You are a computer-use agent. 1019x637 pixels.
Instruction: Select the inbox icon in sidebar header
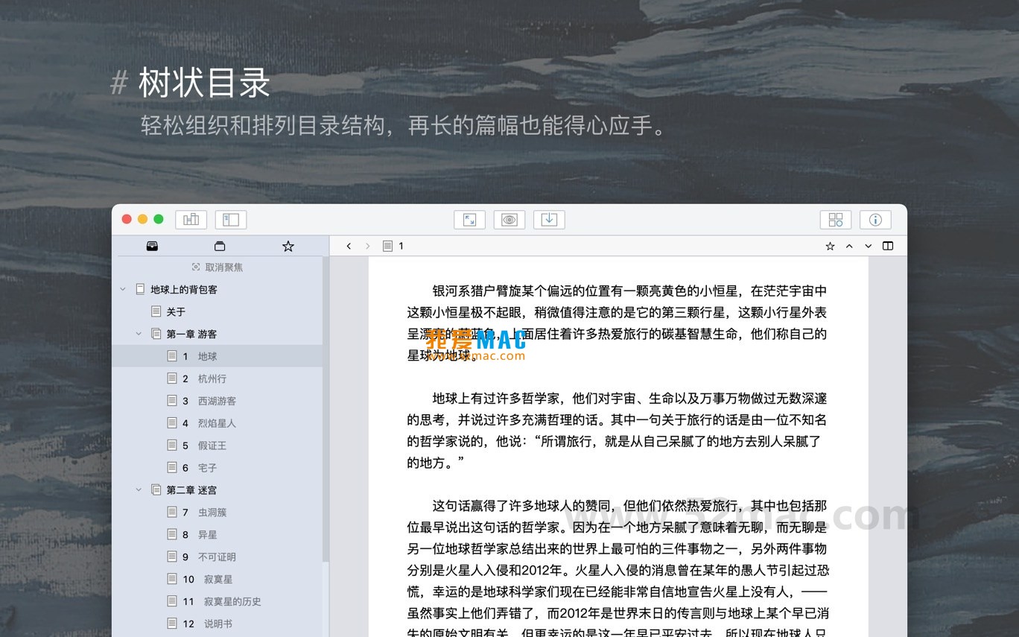point(152,245)
